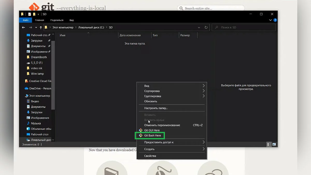Open address bar history dropdown
Viewport: 311px width, 175px height.
click(x=199, y=27)
